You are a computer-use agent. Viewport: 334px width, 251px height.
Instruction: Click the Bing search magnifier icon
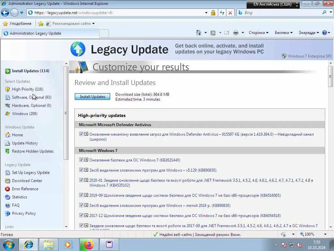point(325,12)
